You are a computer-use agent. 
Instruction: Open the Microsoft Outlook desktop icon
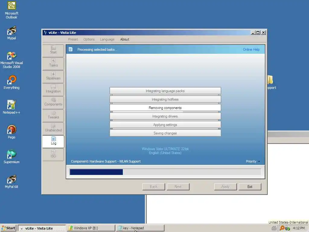[x=11, y=10]
